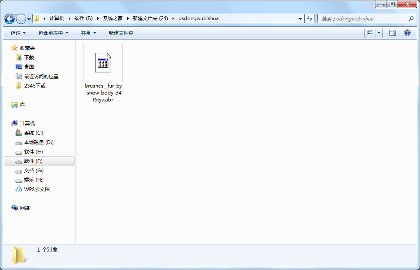
Task: Click the file name brushes__fur_by_snow_body-d4t6tyv.abr
Action: [x=103, y=93]
